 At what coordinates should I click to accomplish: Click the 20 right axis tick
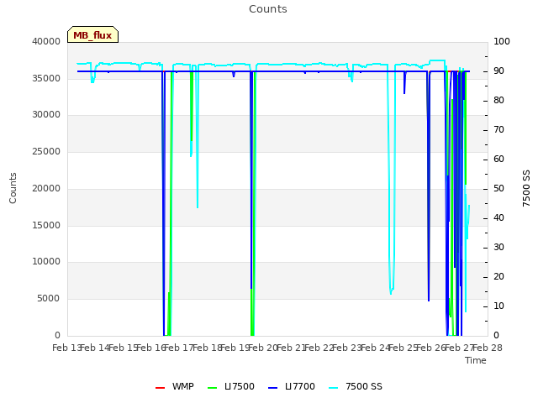498,277
